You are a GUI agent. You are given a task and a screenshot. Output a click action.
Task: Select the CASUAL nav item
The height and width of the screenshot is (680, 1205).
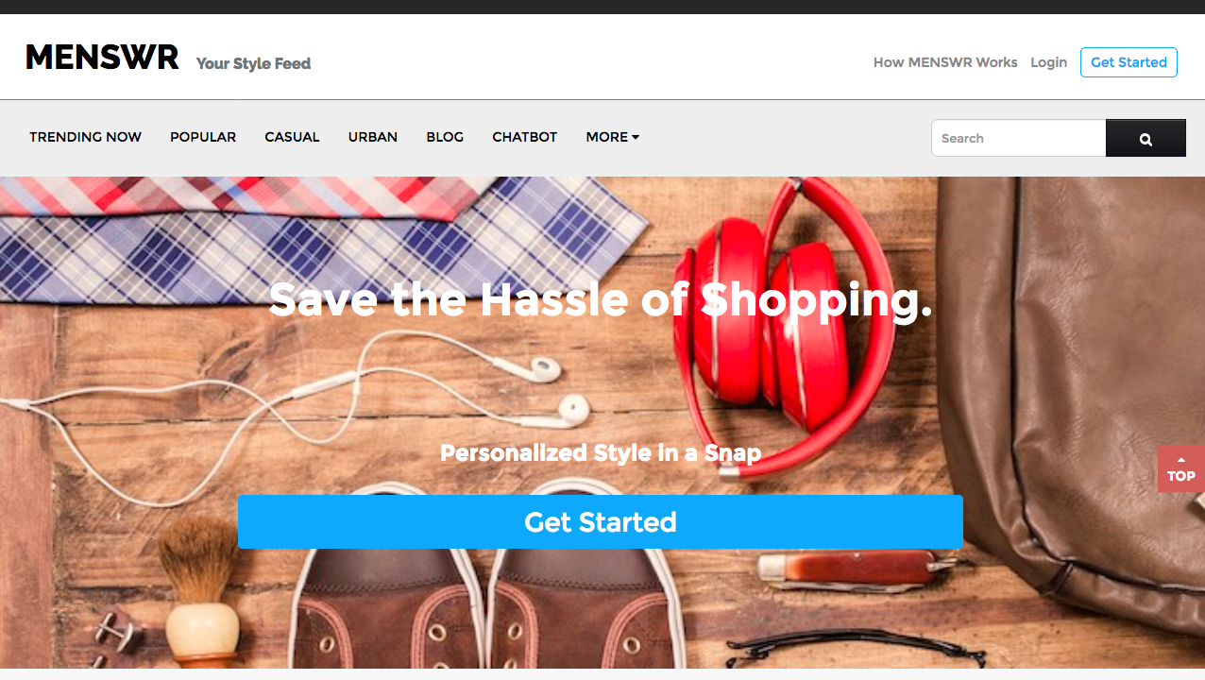point(292,137)
